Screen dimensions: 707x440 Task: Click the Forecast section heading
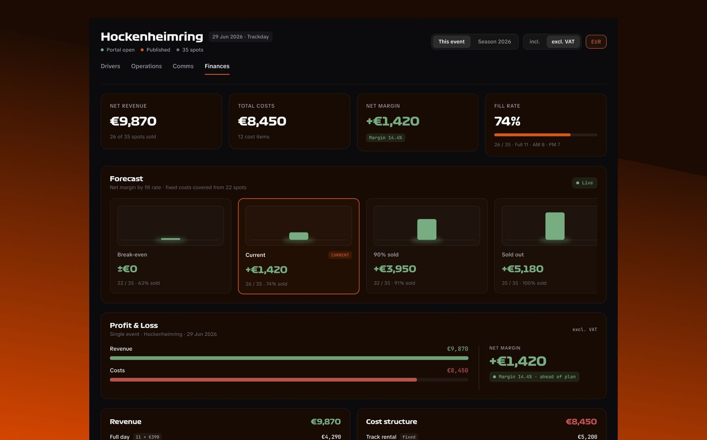coord(126,179)
